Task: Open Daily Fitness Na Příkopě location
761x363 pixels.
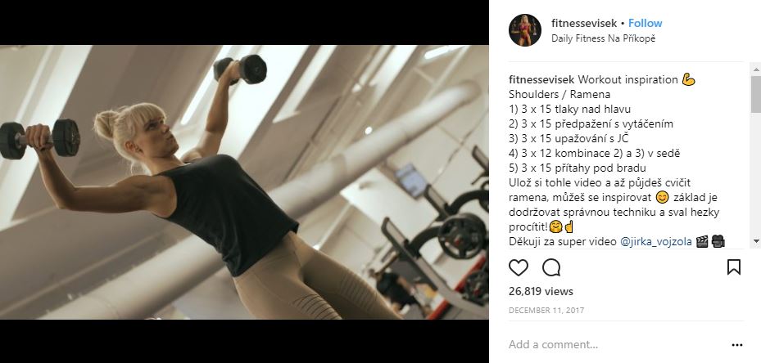Action: point(603,38)
